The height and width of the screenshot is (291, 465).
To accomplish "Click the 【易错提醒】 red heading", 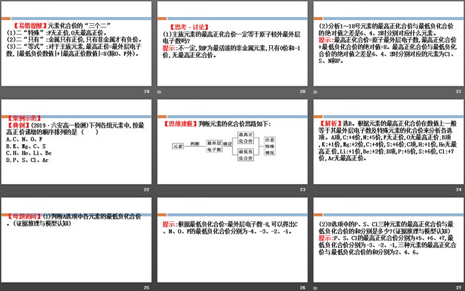I will click(x=31, y=26).
